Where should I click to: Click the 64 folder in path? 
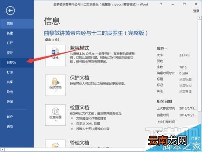coord(57,40)
